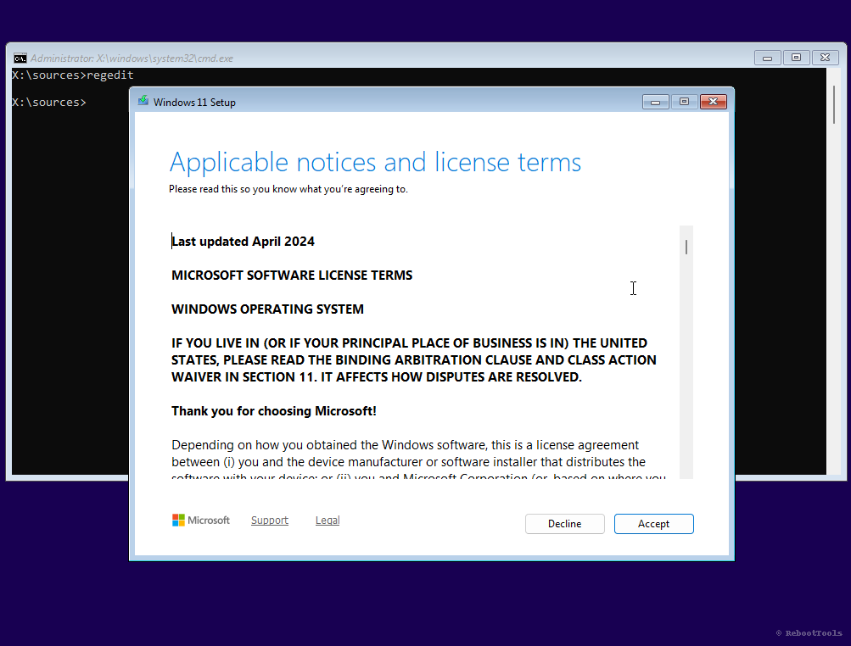Screen dimensions: 851x646
Task: Click the arbitration clause paragraph text
Action: click(413, 359)
